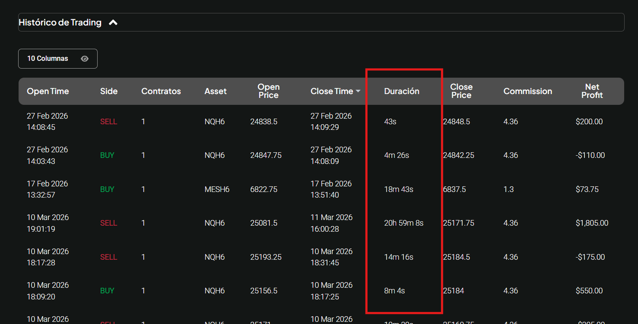Select the 20h 59m 8s duration cell
The width and height of the screenshot is (638, 324).
click(404, 223)
